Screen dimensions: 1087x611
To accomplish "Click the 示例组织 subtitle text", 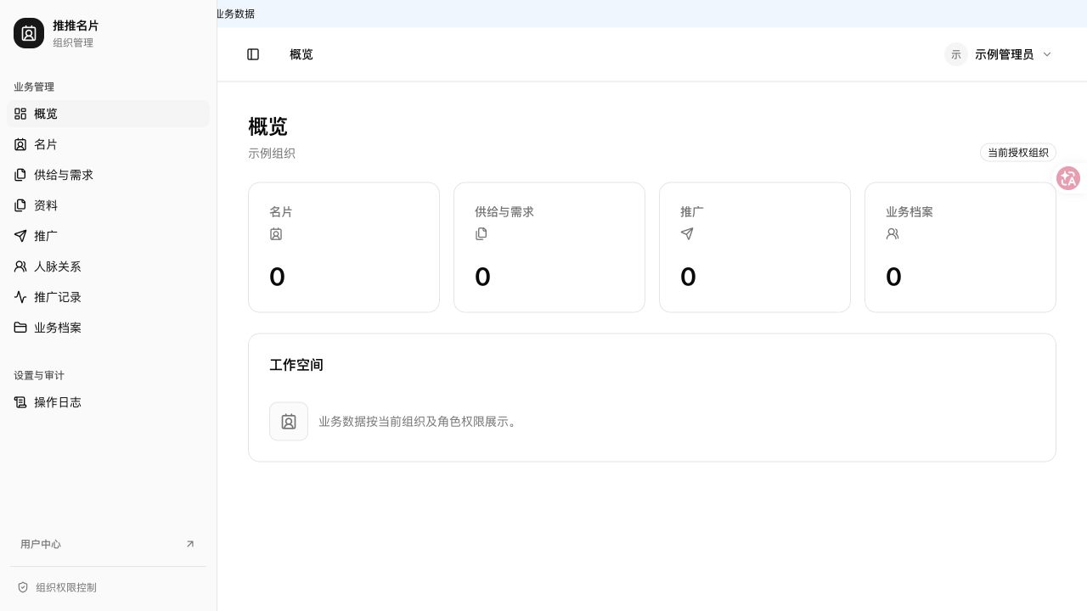I will click(x=272, y=154).
